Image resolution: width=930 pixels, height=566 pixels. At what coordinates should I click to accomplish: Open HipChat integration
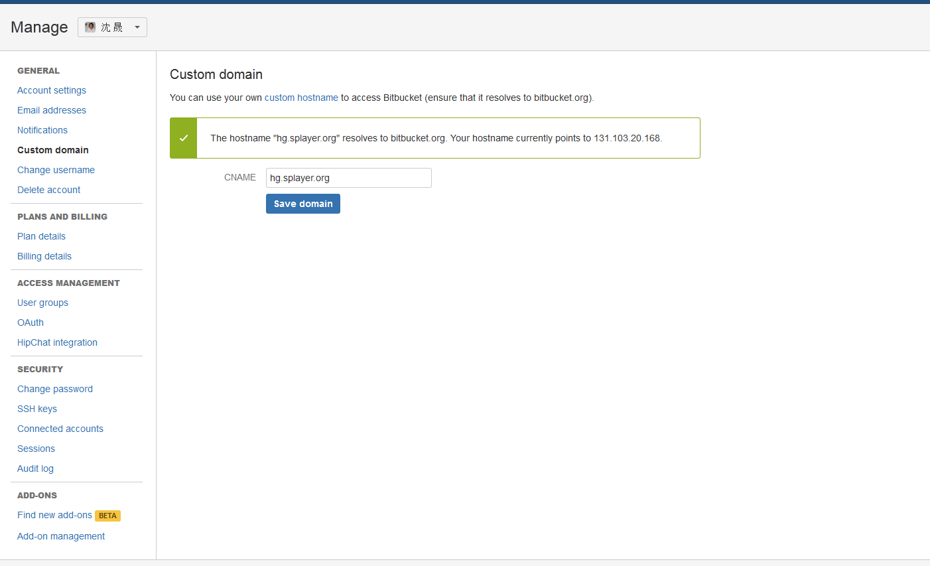(57, 342)
